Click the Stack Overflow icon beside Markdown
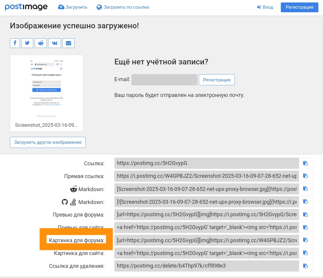This screenshot has height=278, width=323. (73, 202)
